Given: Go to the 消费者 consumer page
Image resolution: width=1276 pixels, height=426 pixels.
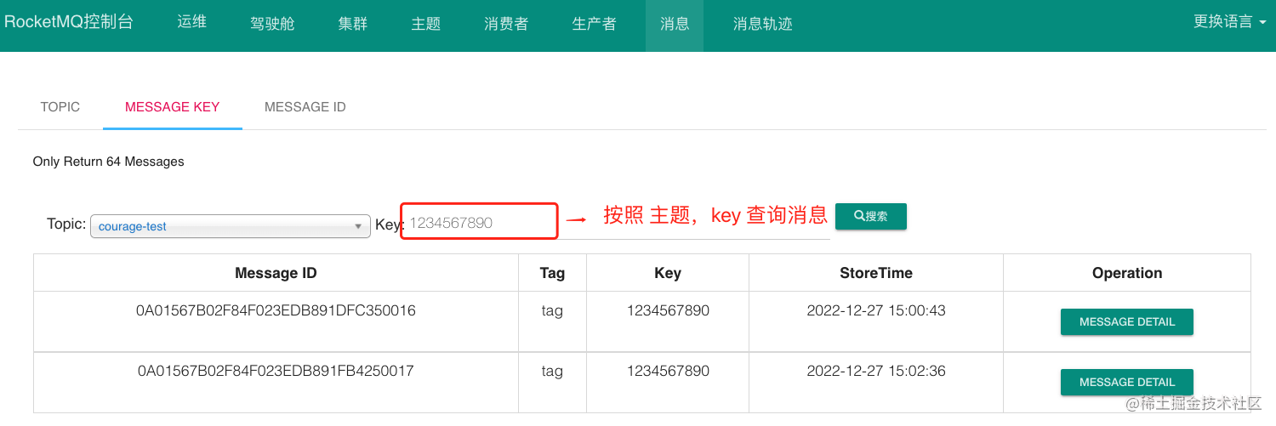Looking at the screenshot, I should tap(506, 23).
